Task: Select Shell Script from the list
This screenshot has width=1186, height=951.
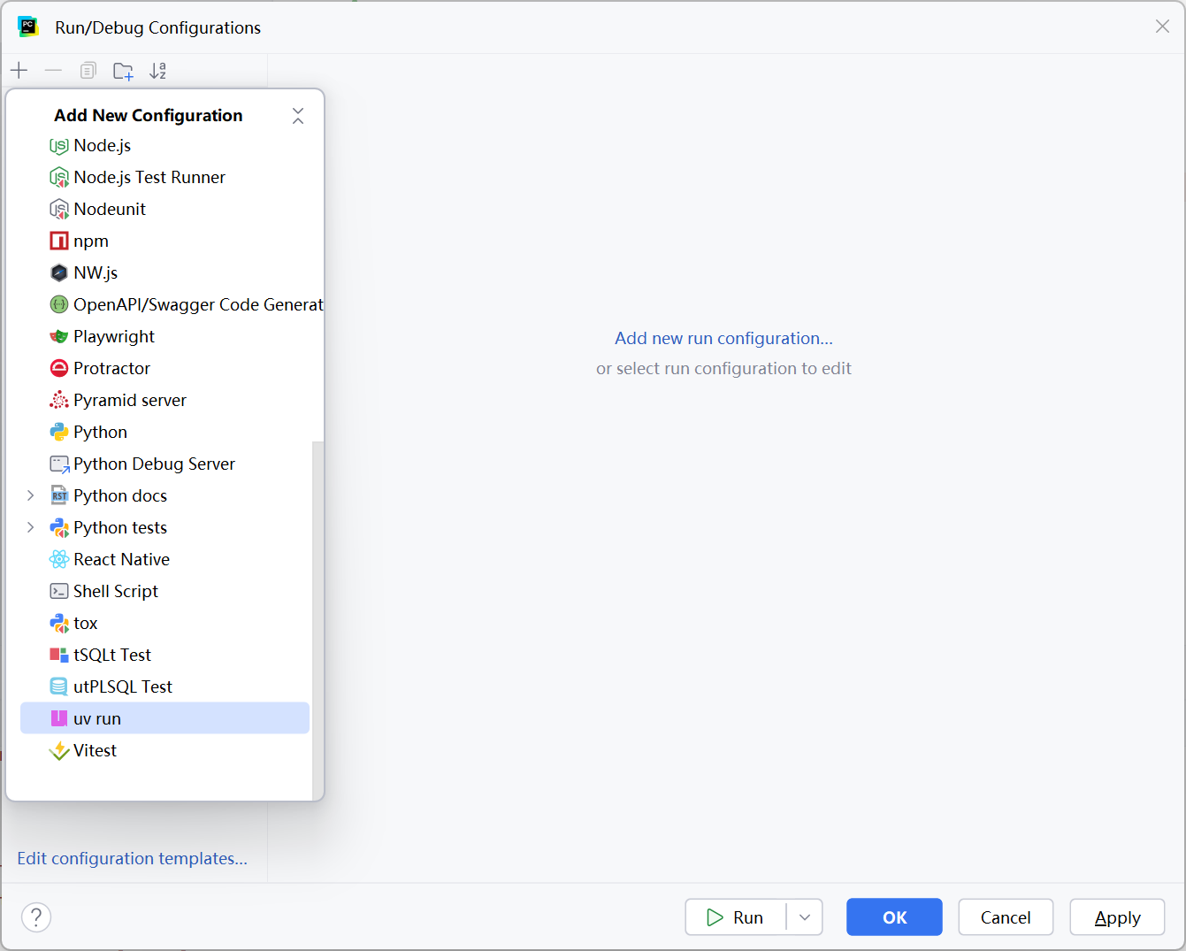Action: pyautogui.click(x=115, y=591)
